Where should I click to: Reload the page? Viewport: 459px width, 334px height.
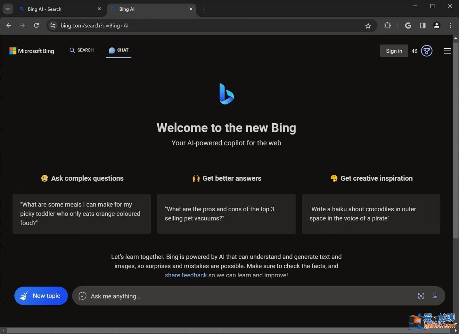point(36,25)
